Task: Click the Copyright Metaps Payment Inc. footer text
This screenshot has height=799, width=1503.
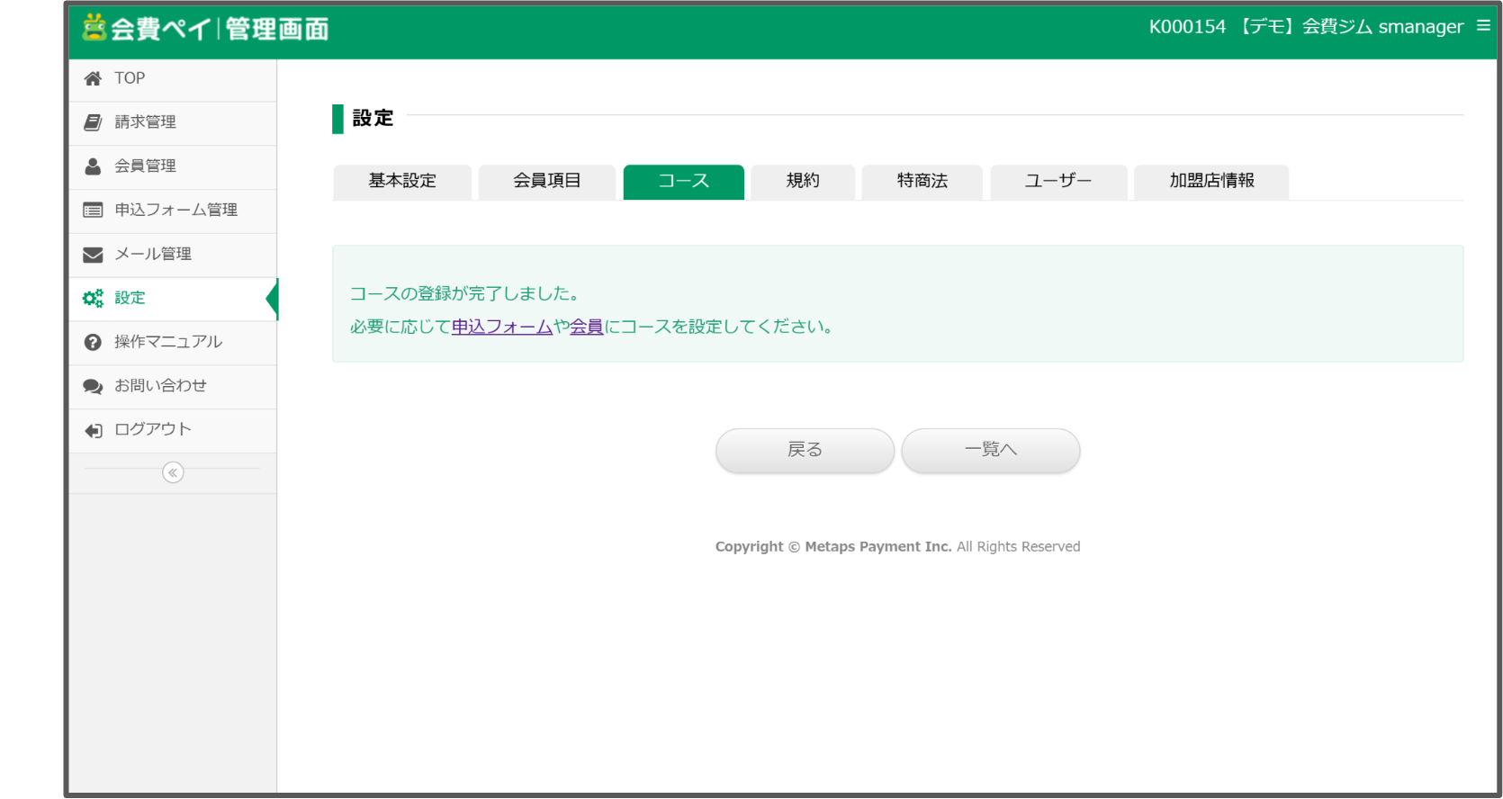Action: coord(897,547)
